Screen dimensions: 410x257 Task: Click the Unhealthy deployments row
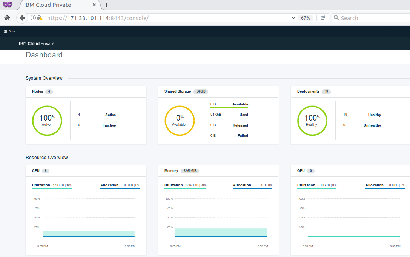coord(362,125)
